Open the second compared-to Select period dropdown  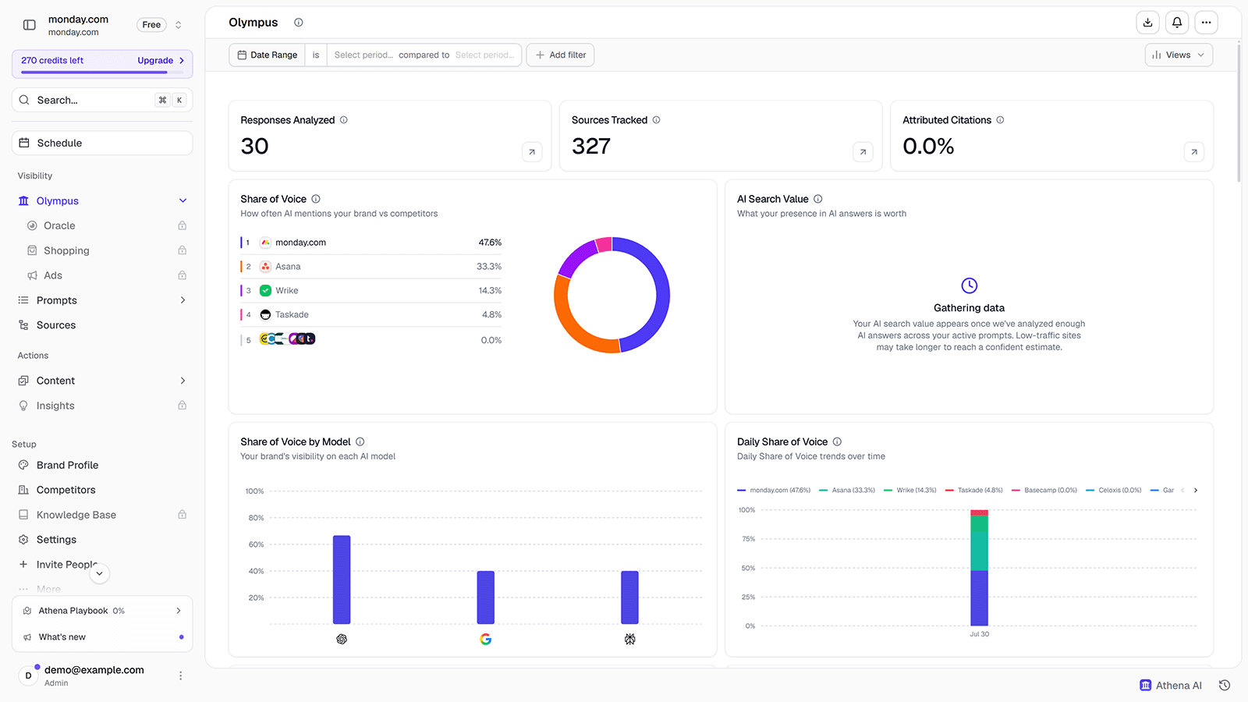[484, 55]
